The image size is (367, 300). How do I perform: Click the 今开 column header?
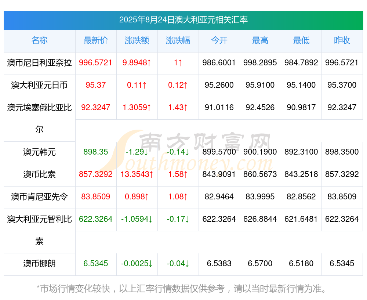click(219, 40)
